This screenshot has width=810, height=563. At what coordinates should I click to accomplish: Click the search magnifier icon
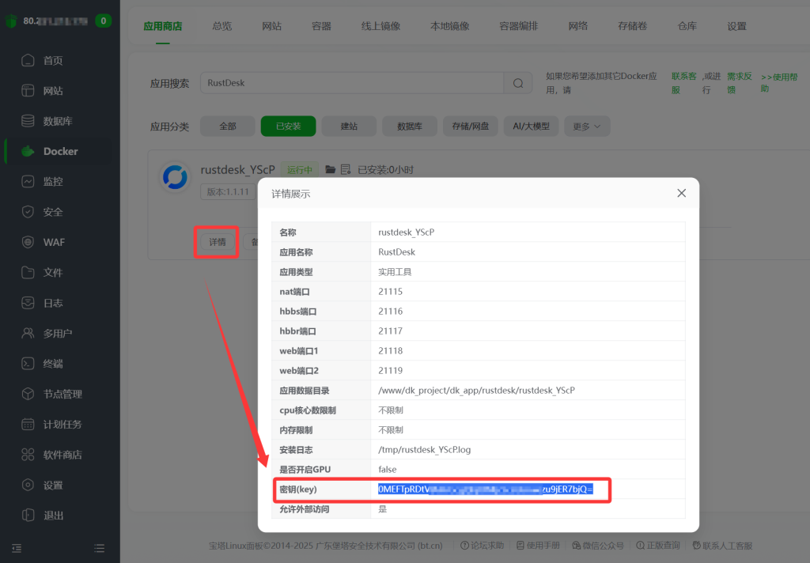pyautogui.click(x=518, y=82)
